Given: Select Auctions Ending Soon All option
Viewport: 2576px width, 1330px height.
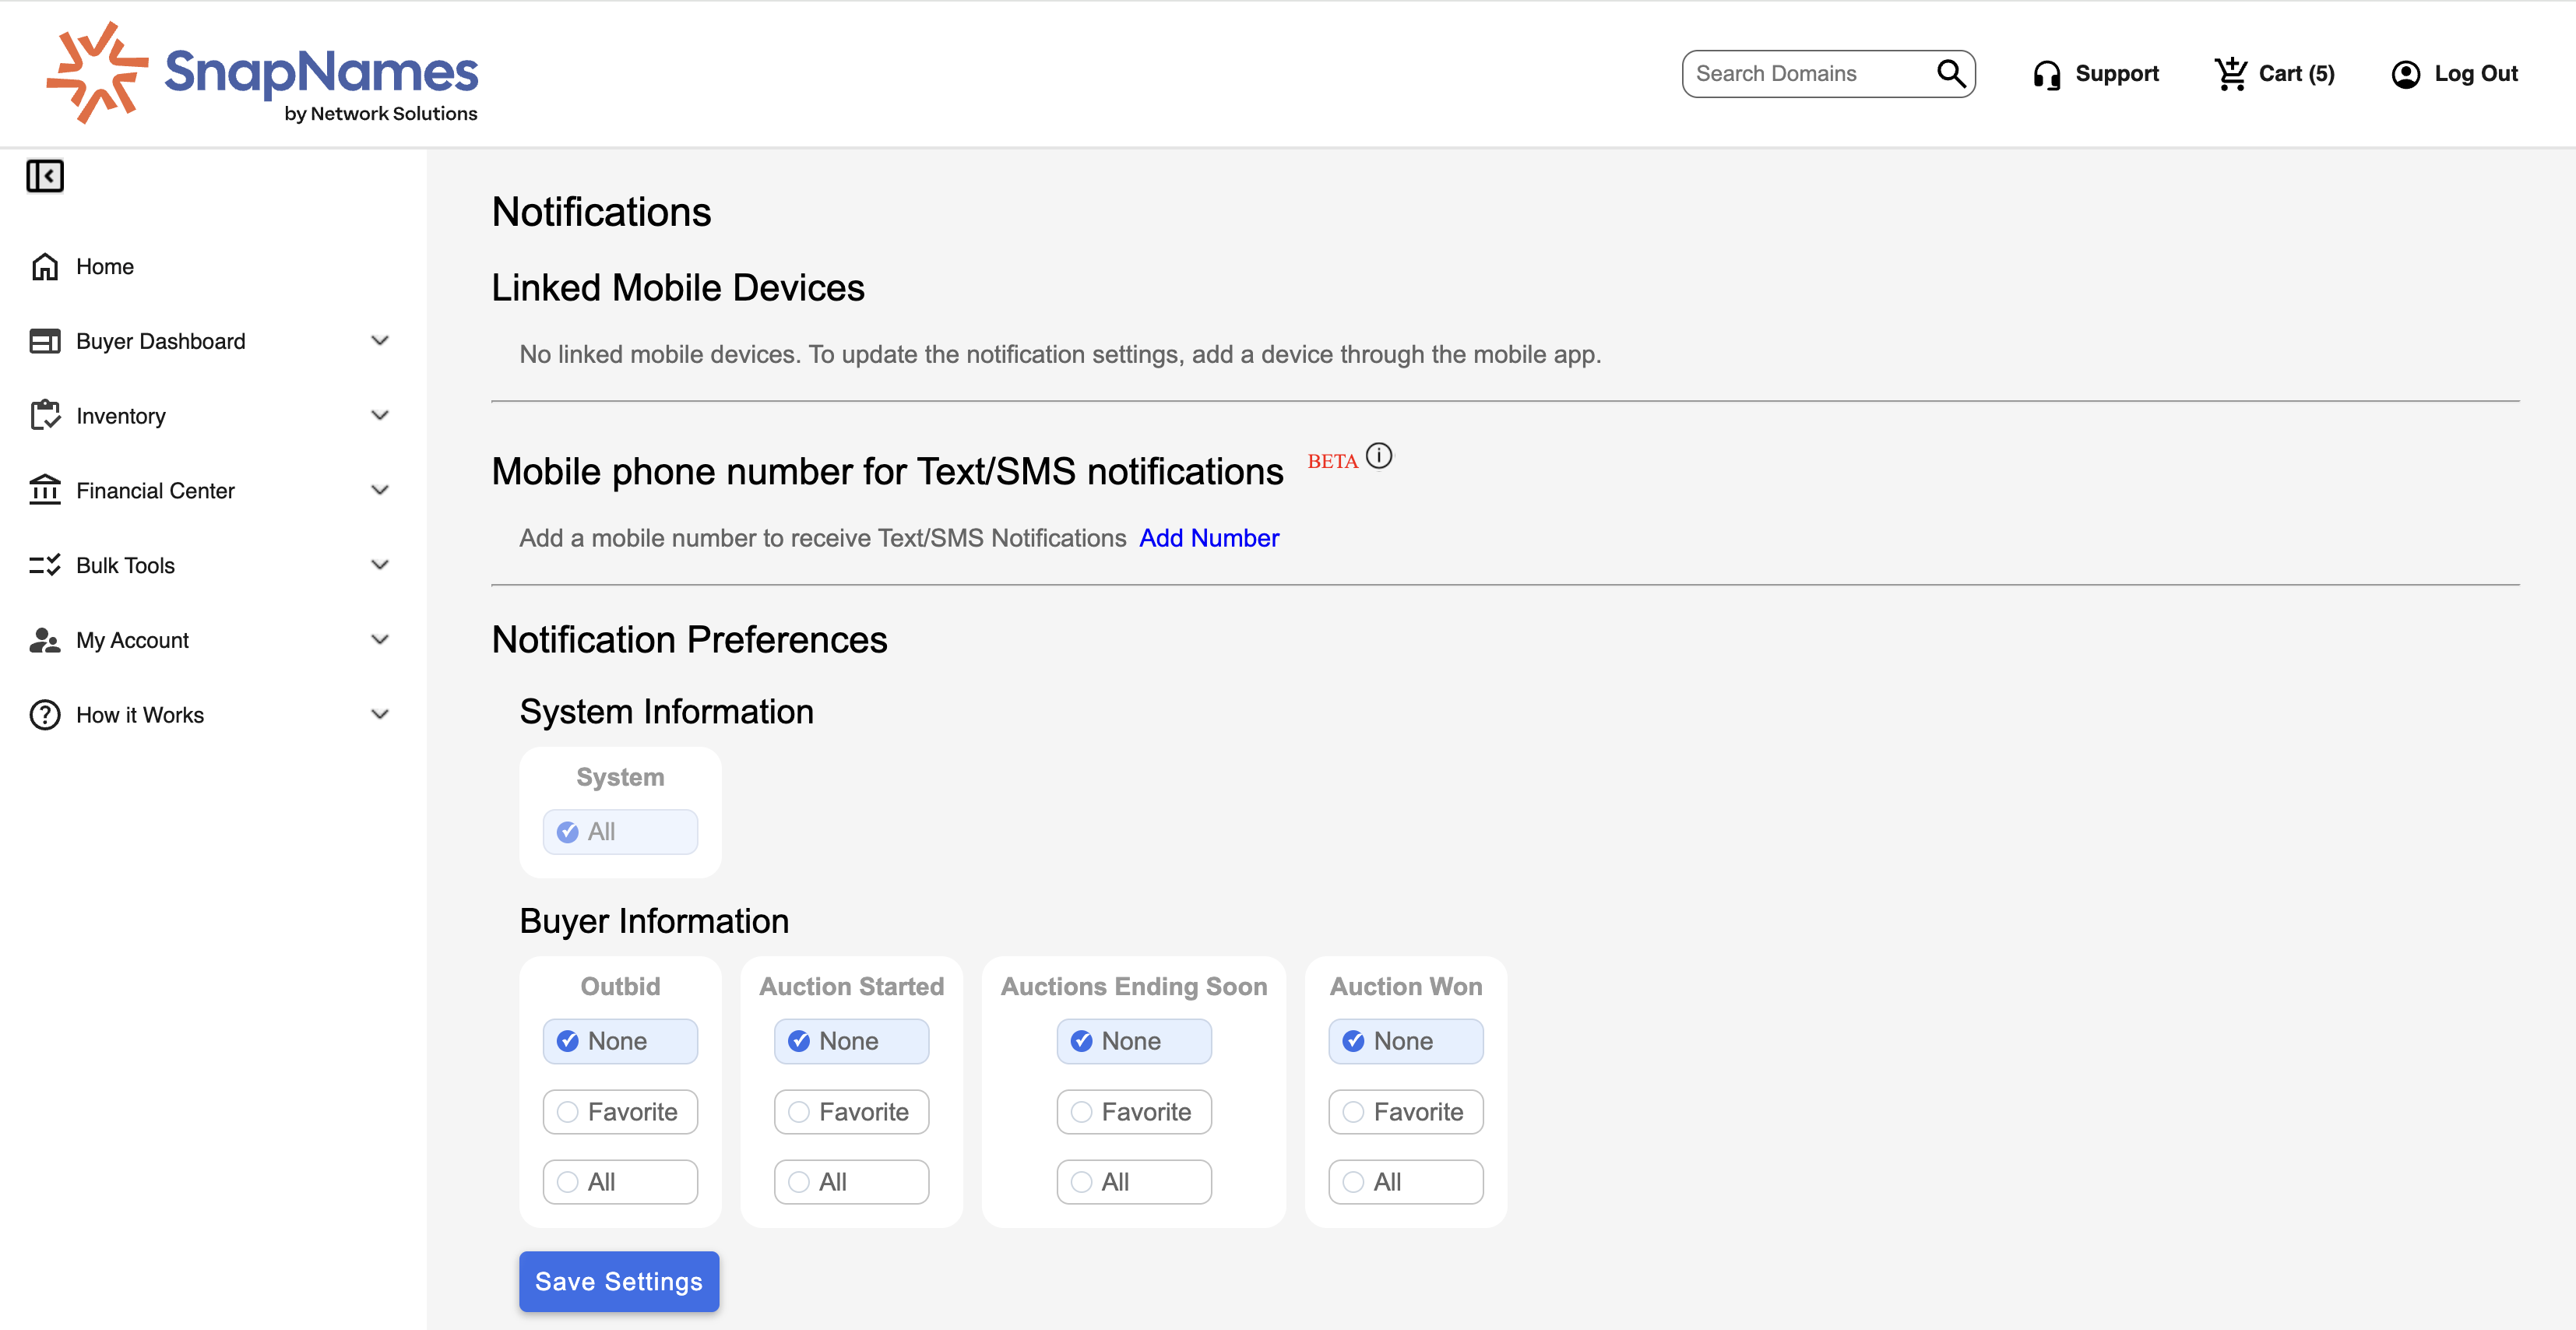Looking at the screenshot, I should click(x=1134, y=1181).
